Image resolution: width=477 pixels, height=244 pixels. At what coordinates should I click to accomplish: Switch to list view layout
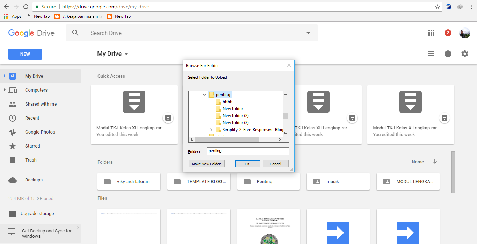tap(431, 53)
